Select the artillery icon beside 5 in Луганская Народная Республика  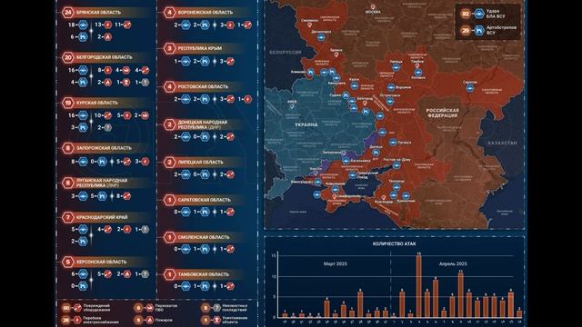pos(102,196)
